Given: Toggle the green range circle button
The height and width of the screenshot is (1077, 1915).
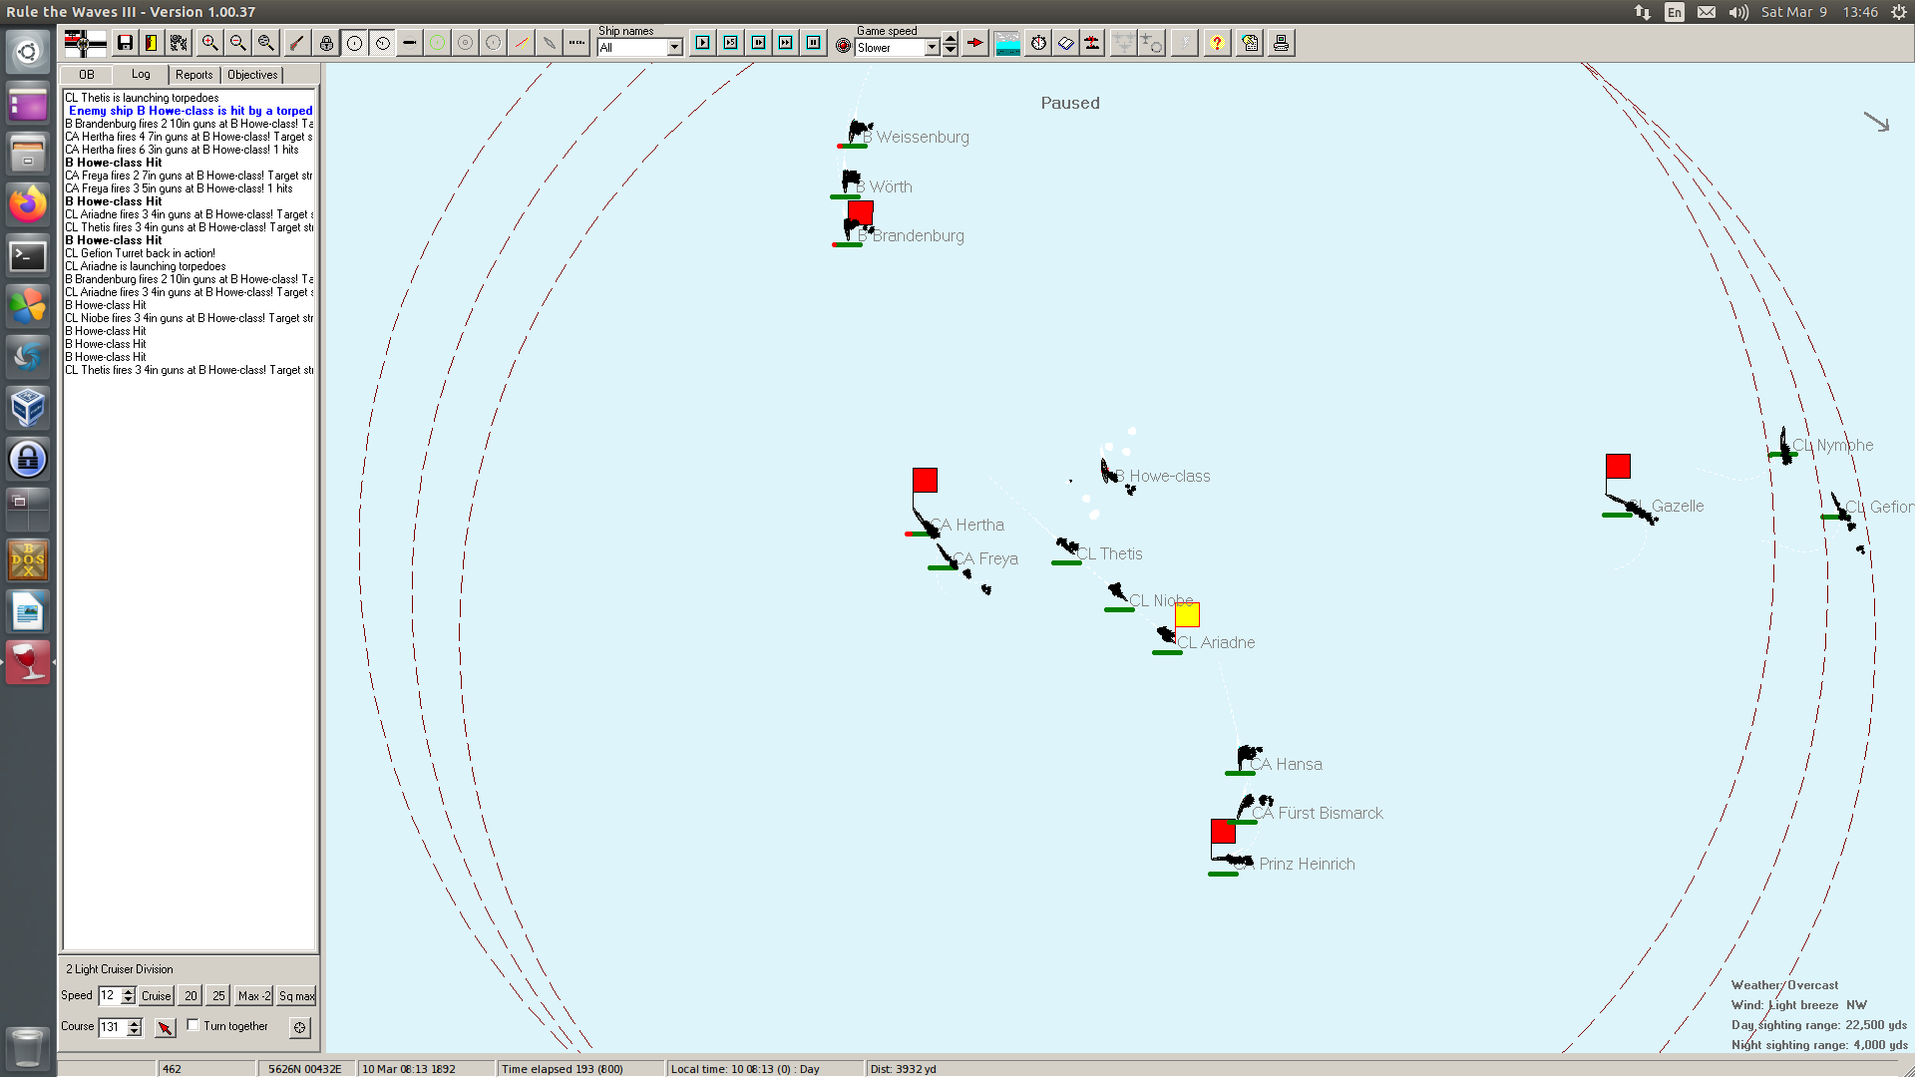Looking at the screenshot, I should pyautogui.click(x=438, y=43).
